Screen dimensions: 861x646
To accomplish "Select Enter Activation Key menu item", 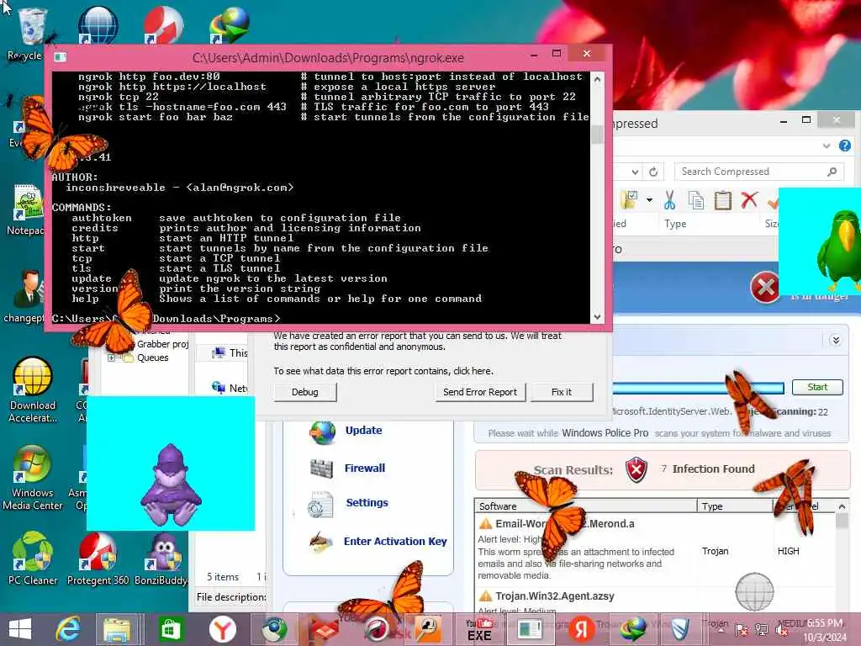I will [x=395, y=542].
